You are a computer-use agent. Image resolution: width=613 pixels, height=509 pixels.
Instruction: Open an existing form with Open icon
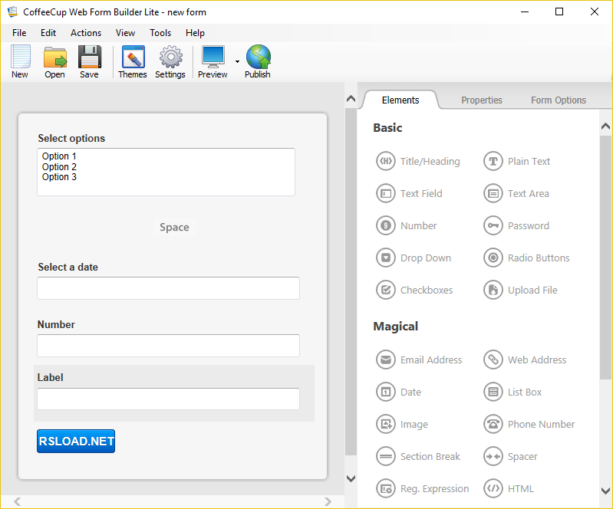pos(54,61)
